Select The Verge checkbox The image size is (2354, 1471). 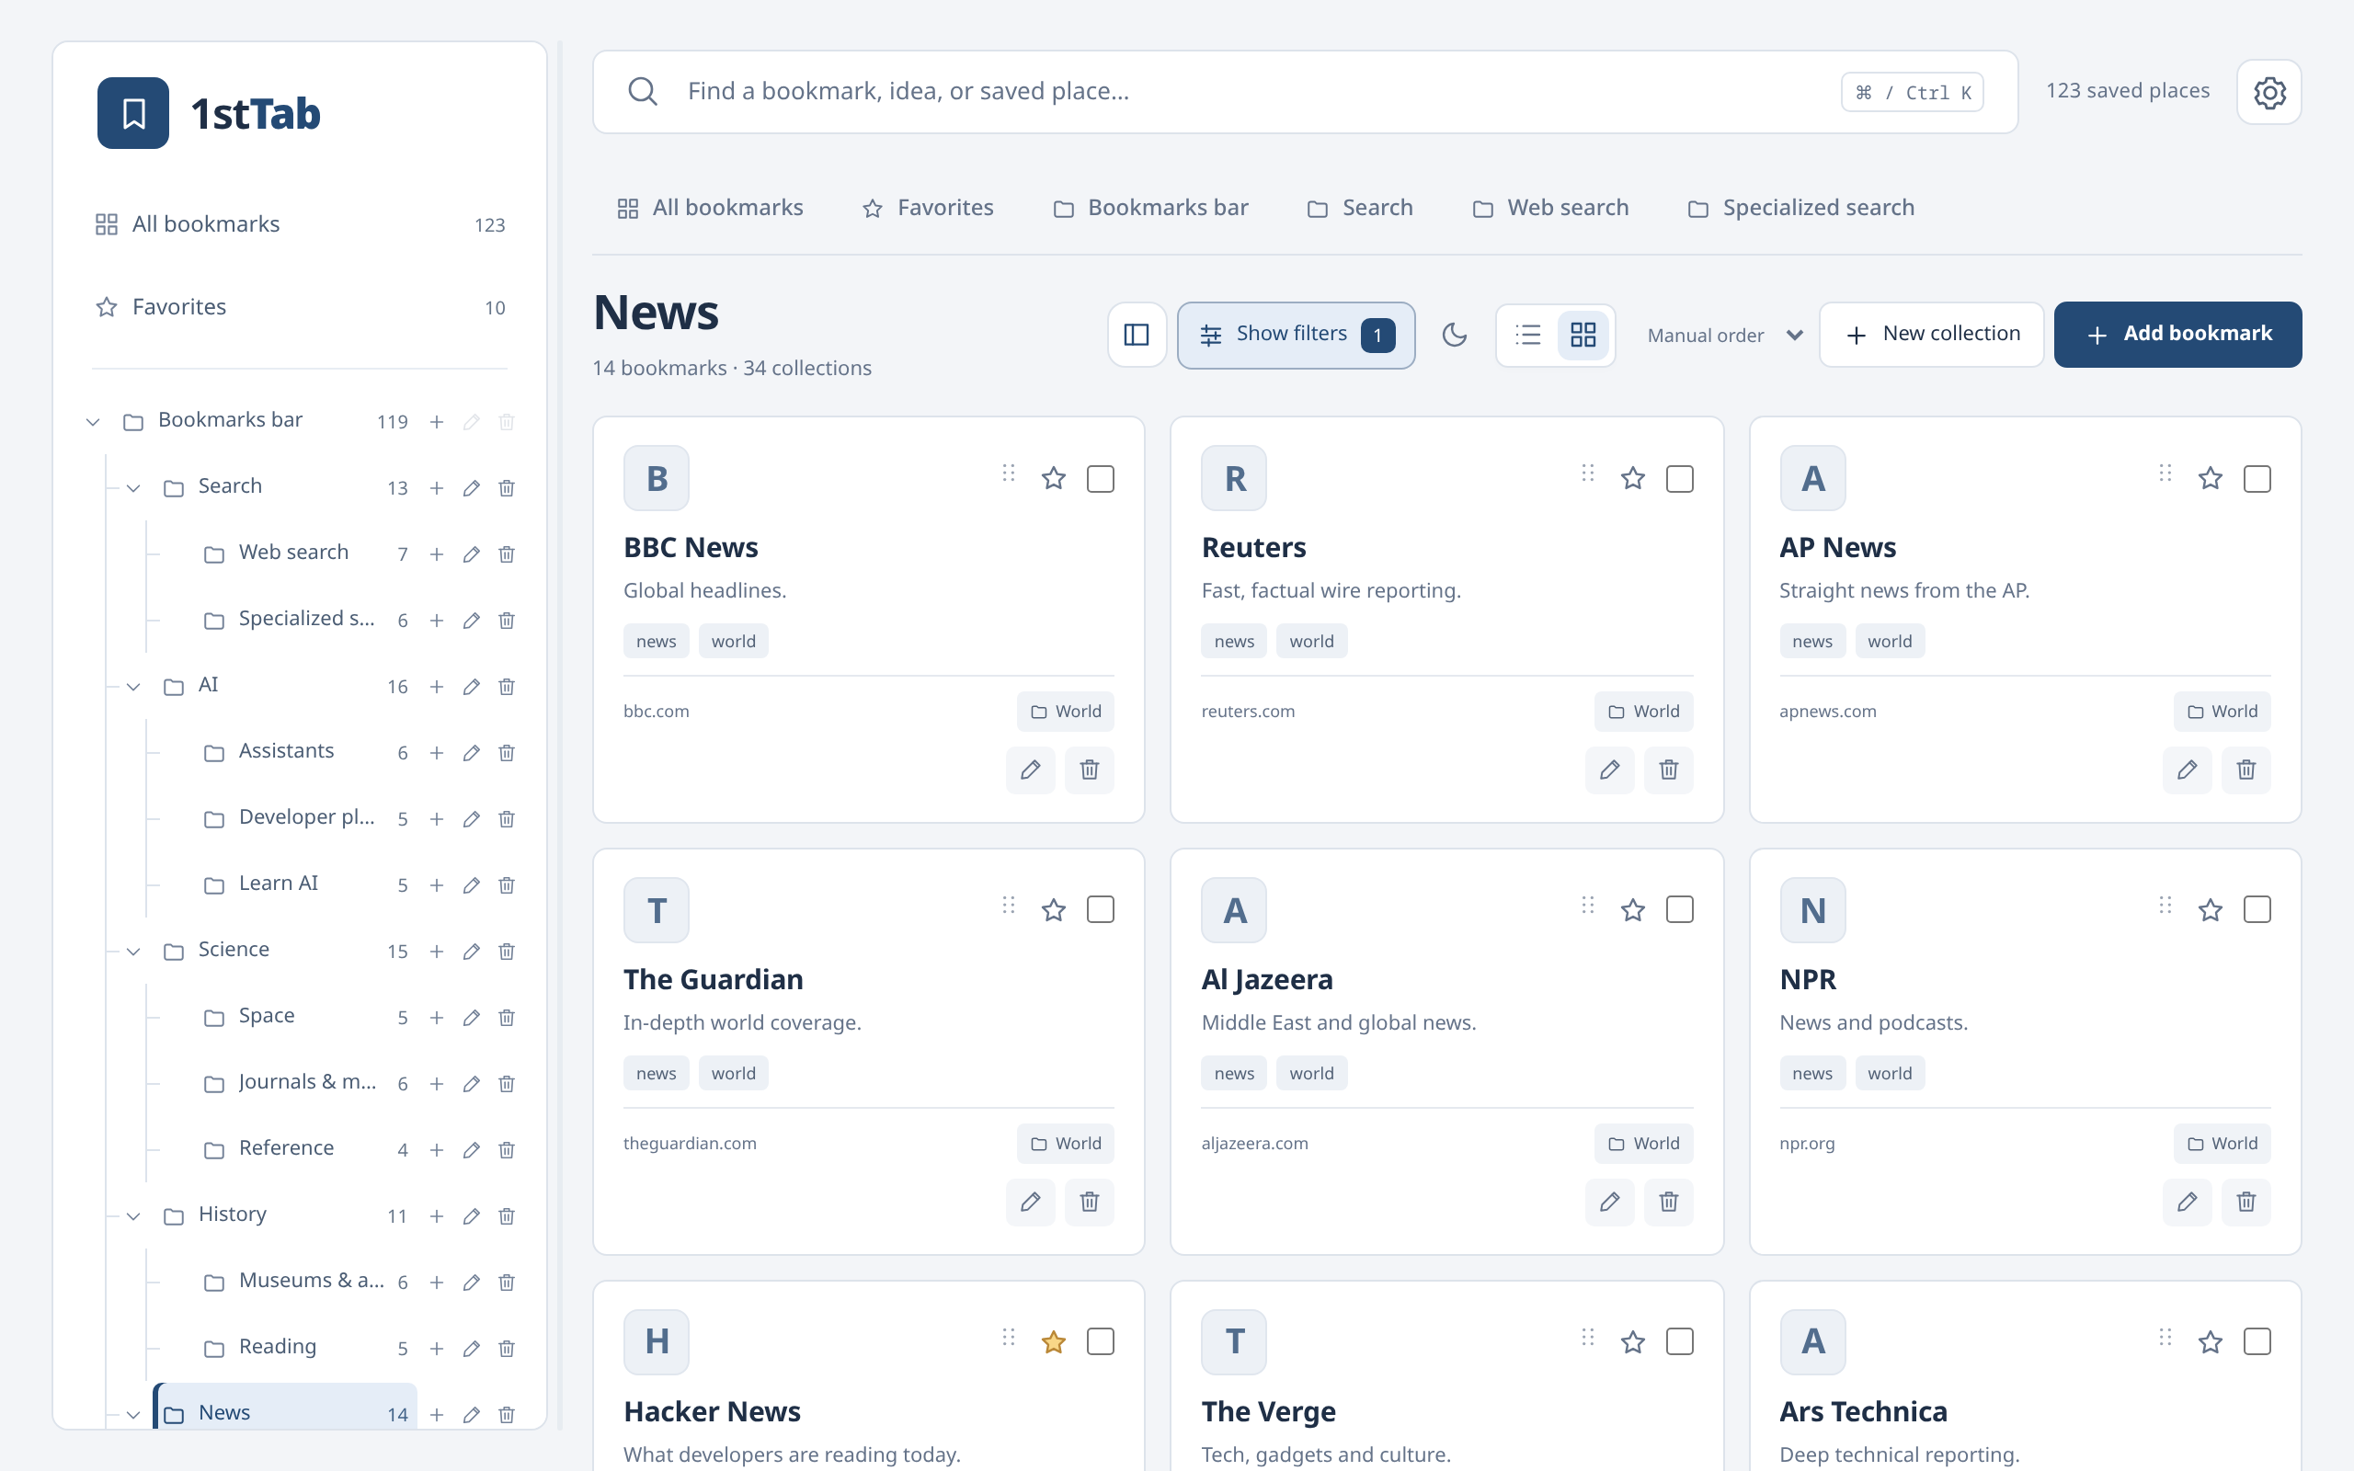click(1680, 1341)
